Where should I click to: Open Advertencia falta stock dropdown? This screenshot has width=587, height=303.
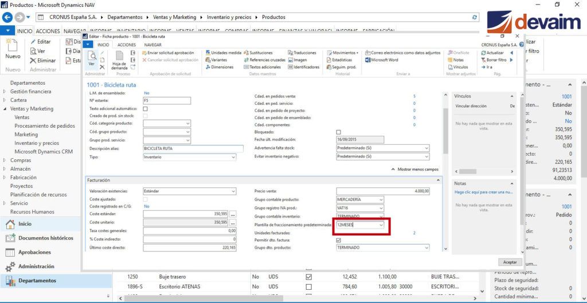[x=426, y=148]
